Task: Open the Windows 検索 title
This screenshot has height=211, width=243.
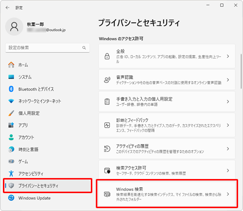Action: tap(129, 189)
